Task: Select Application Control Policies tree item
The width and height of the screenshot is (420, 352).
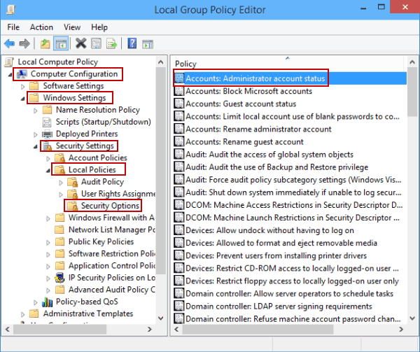Action: click(112, 265)
